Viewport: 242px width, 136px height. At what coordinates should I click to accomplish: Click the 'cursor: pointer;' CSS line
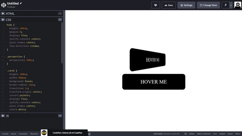click(x=20, y=95)
